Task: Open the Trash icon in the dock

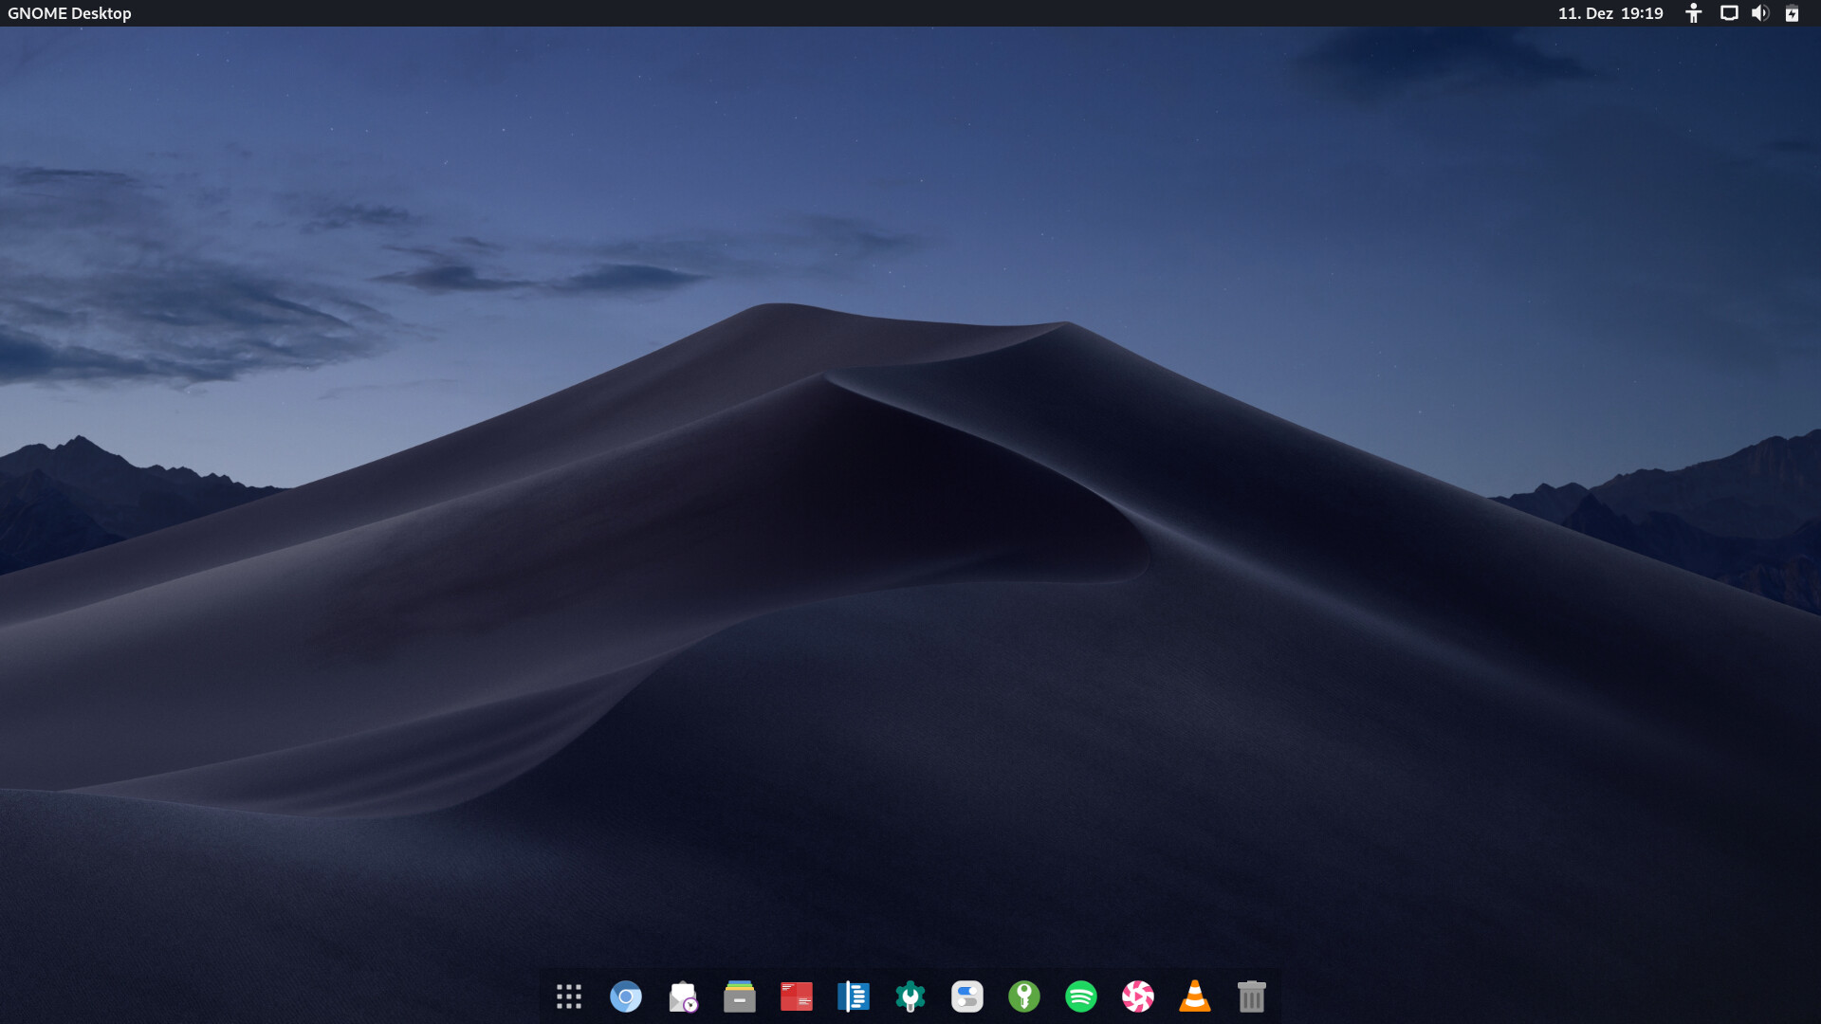Action: coord(1252,997)
